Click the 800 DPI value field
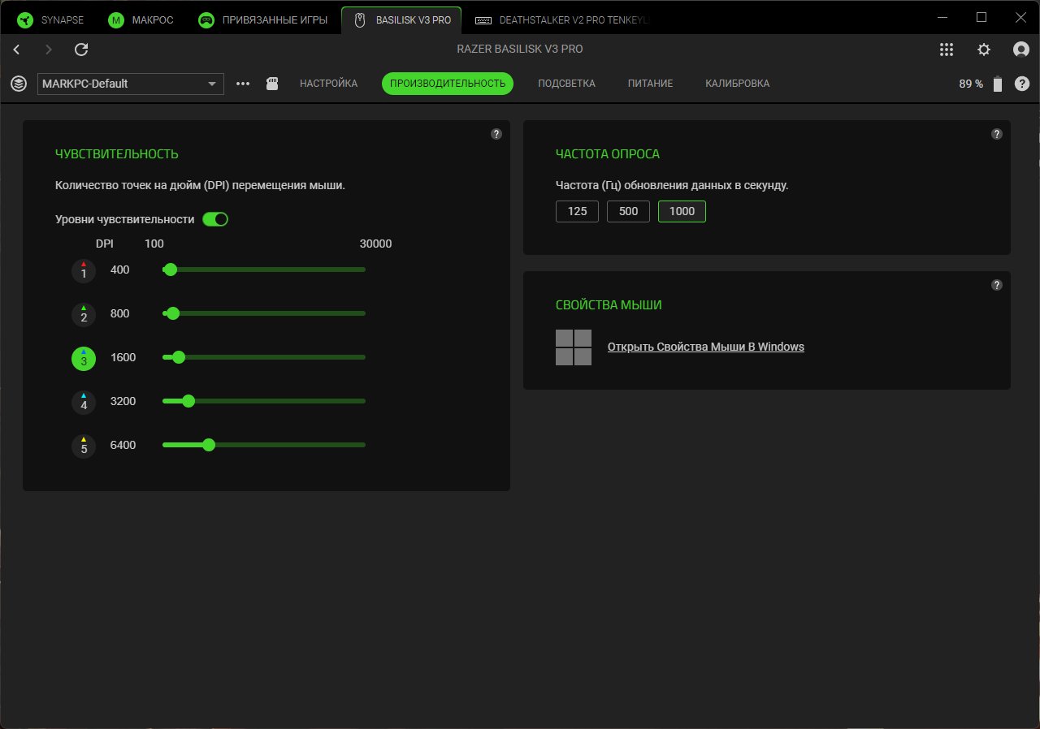Image resolution: width=1040 pixels, height=729 pixels. (x=120, y=314)
